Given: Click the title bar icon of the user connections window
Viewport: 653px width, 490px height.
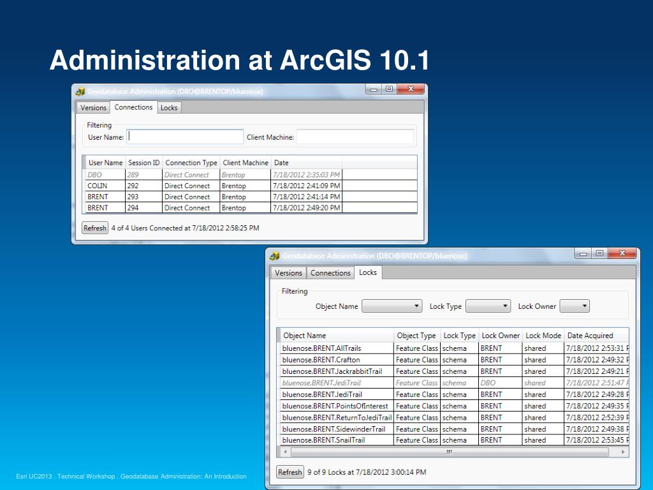Looking at the screenshot, I should [x=80, y=91].
